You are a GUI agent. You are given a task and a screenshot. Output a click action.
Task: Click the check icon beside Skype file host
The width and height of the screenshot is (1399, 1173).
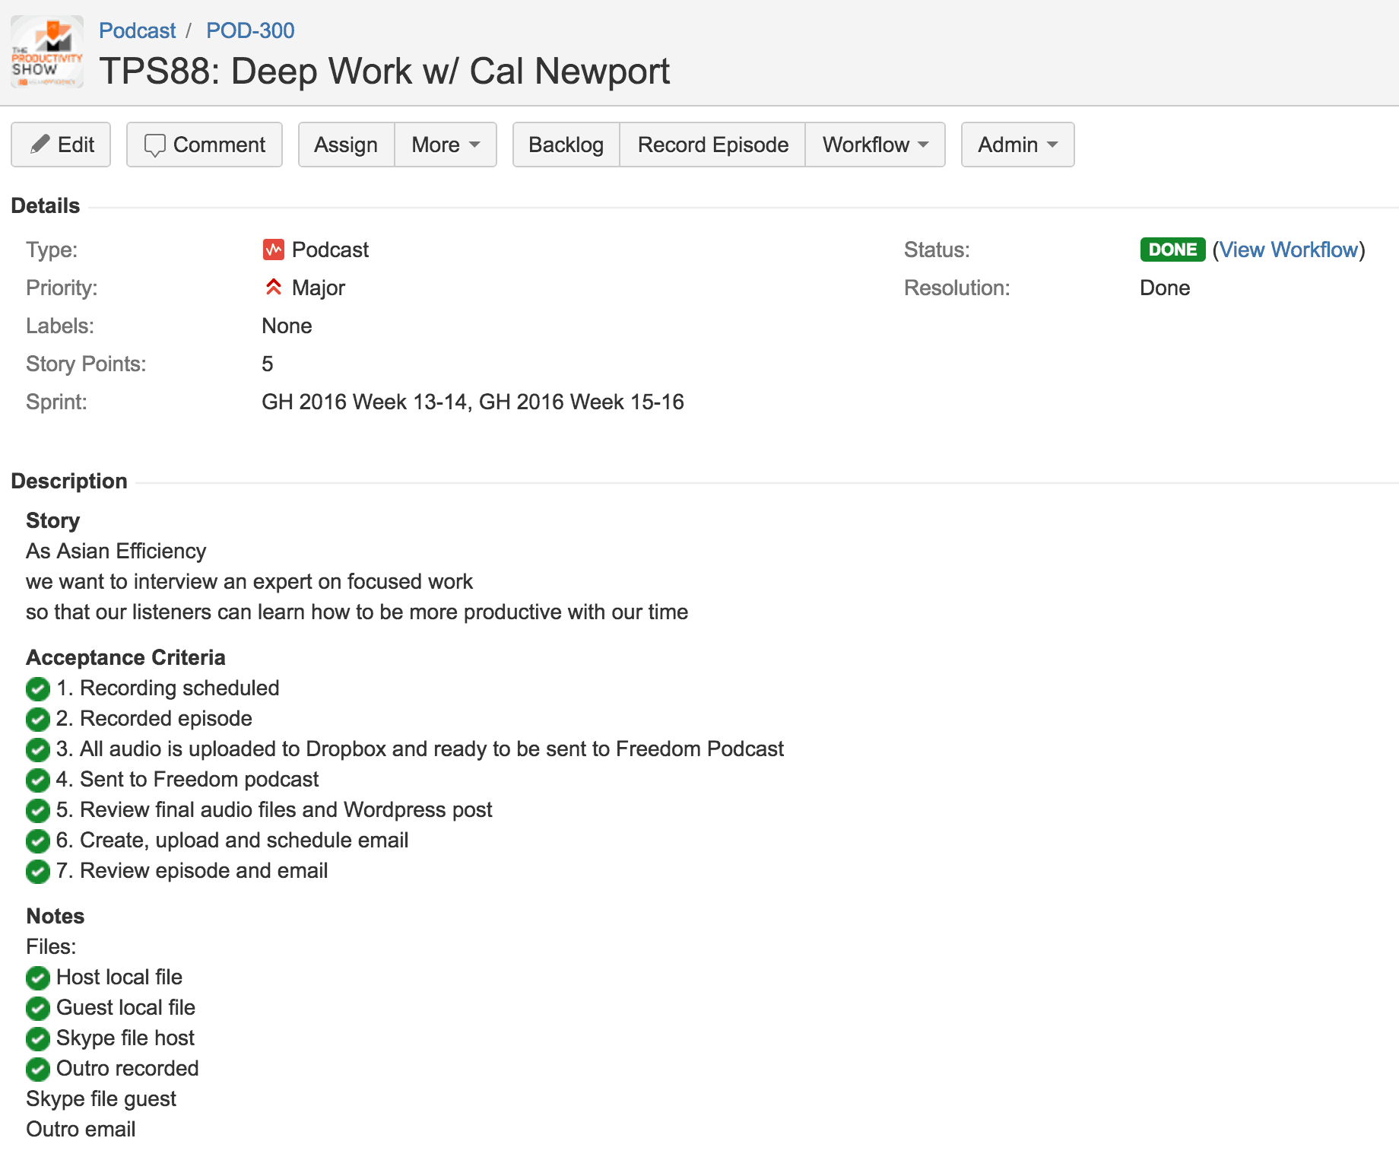[x=38, y=1038]
